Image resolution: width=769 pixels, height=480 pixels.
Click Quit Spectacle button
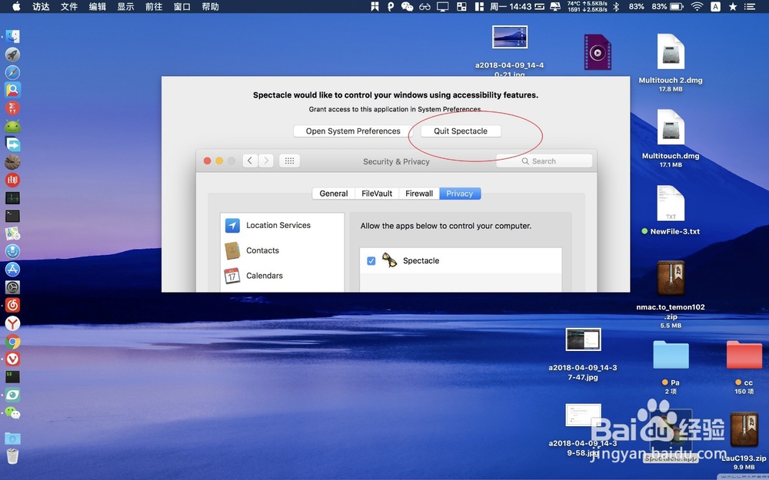point(461,131)
